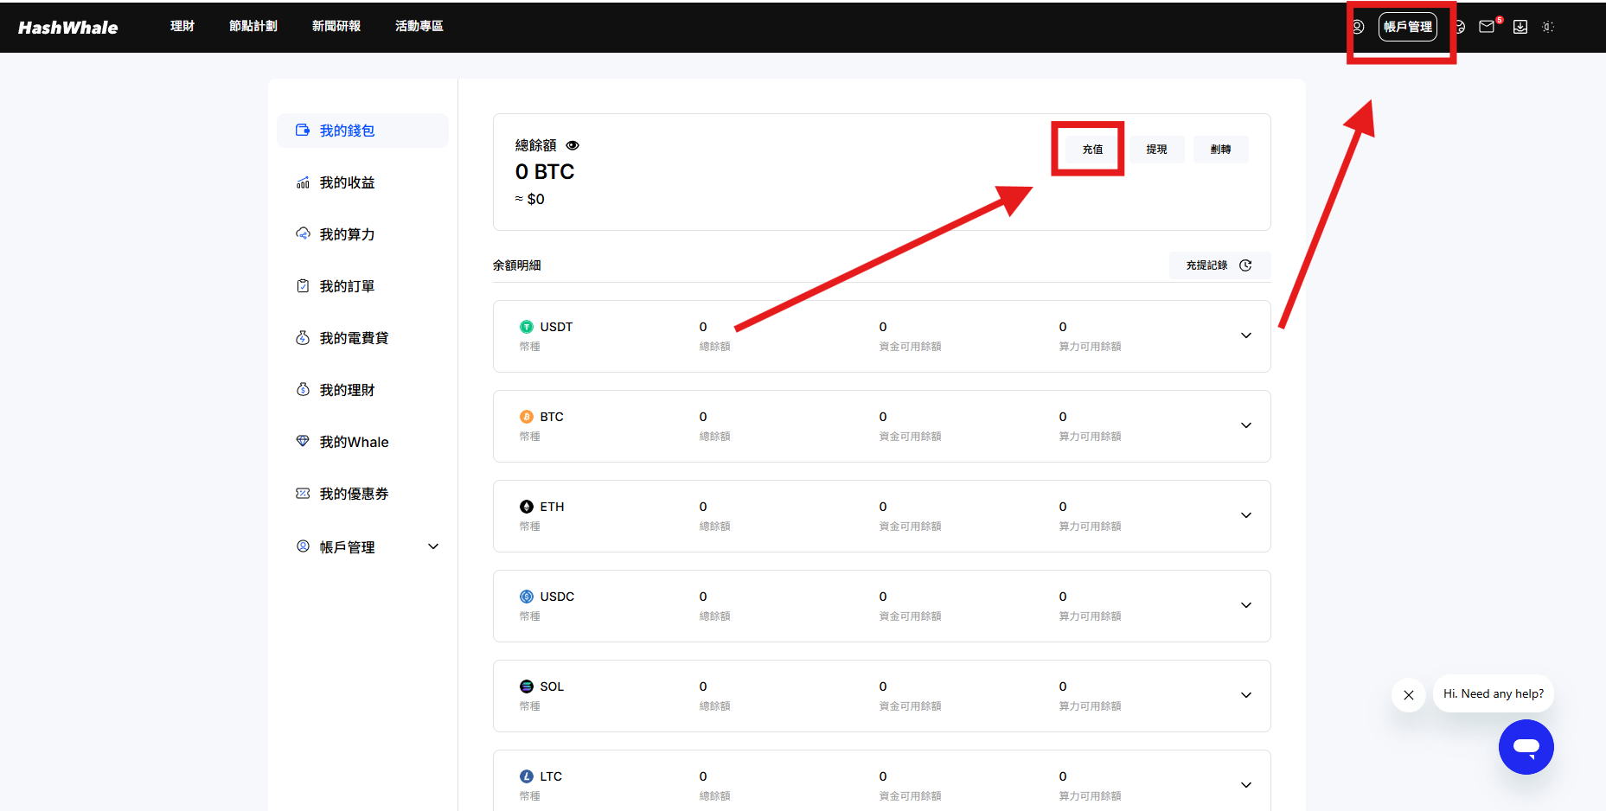
Task: Click the download app icon in header
Action: 1520,27
